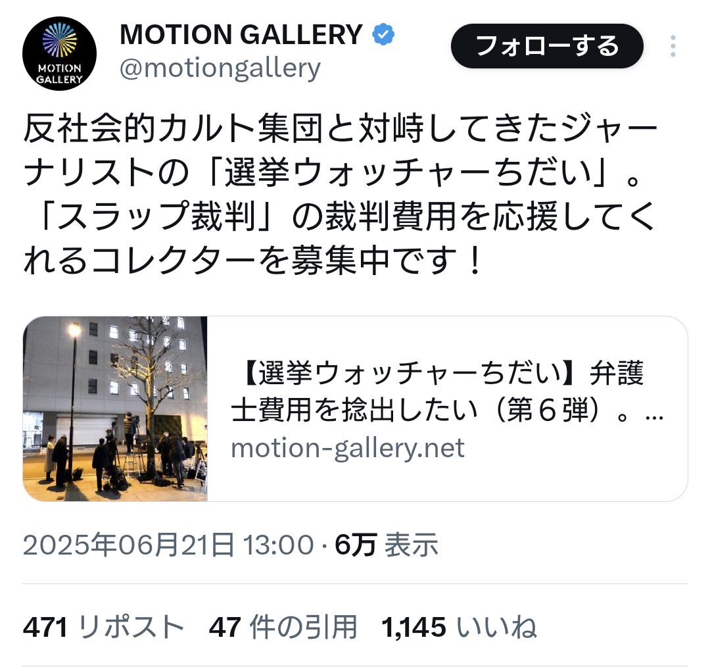
Task: Click the motion-gallery.net domain text
Action: 348,447
